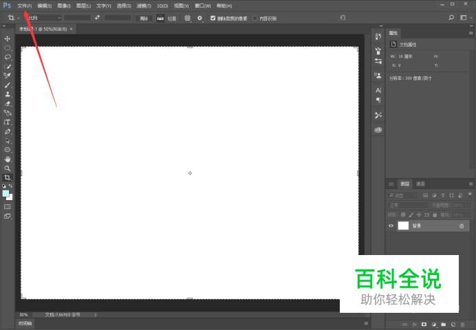Select the Hand tool
Screen dimensions: 476x330
8,159
